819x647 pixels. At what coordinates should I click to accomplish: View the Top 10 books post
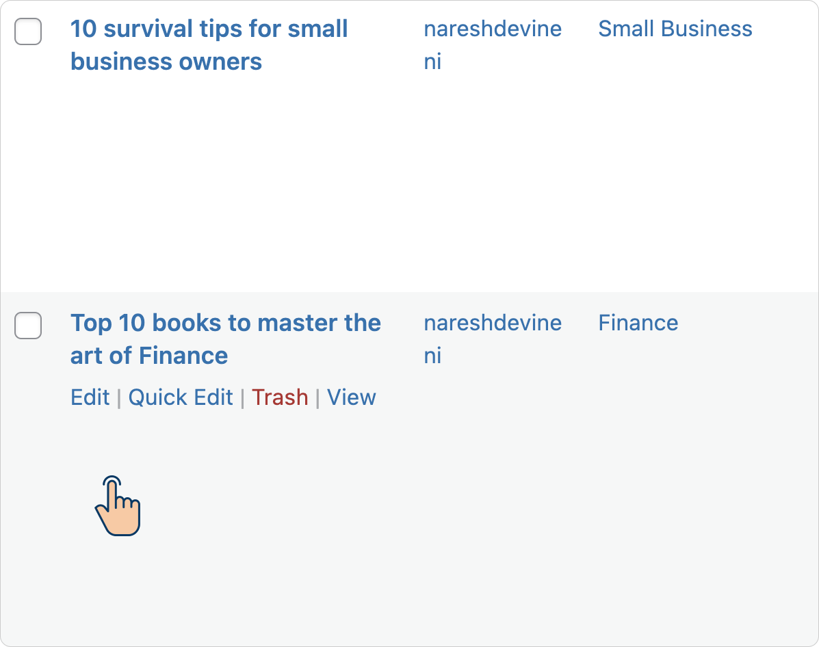351,397
